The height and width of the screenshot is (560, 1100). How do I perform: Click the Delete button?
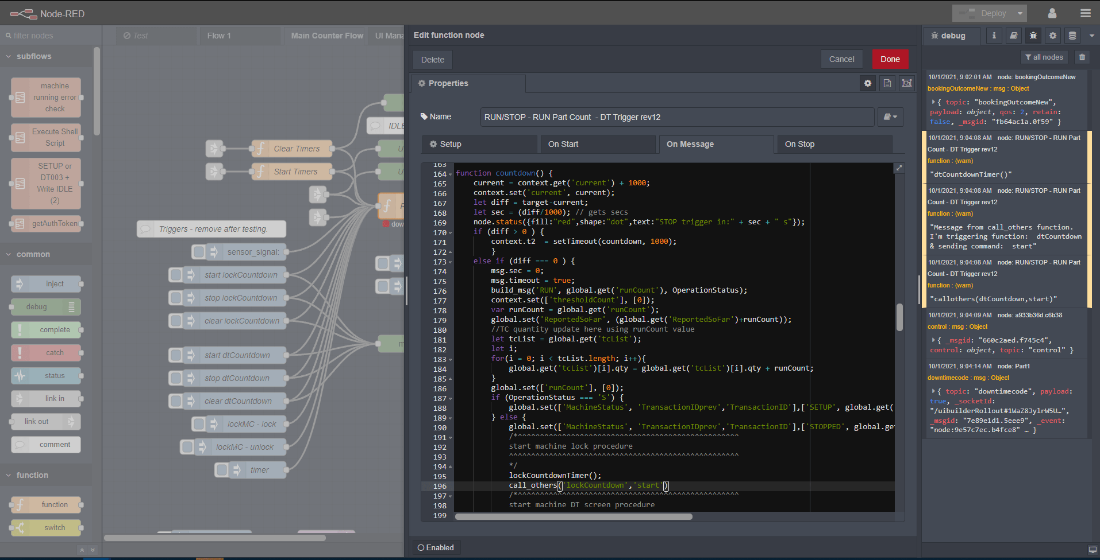(432, 59)
